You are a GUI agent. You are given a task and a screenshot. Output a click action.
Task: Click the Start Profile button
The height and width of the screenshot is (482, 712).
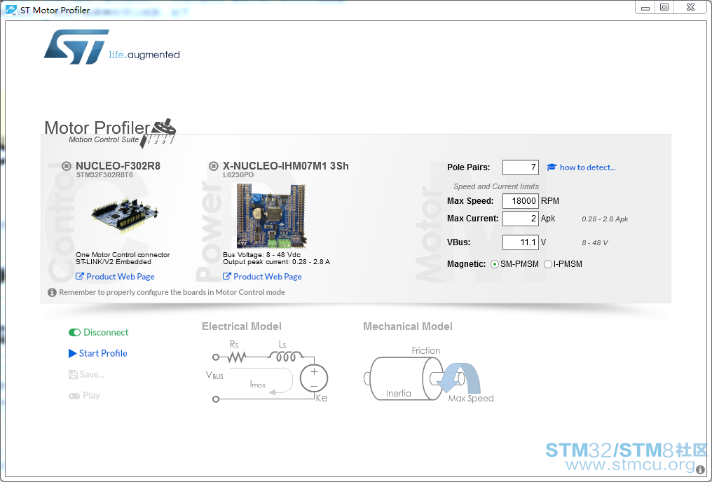[x=98, y=353]
